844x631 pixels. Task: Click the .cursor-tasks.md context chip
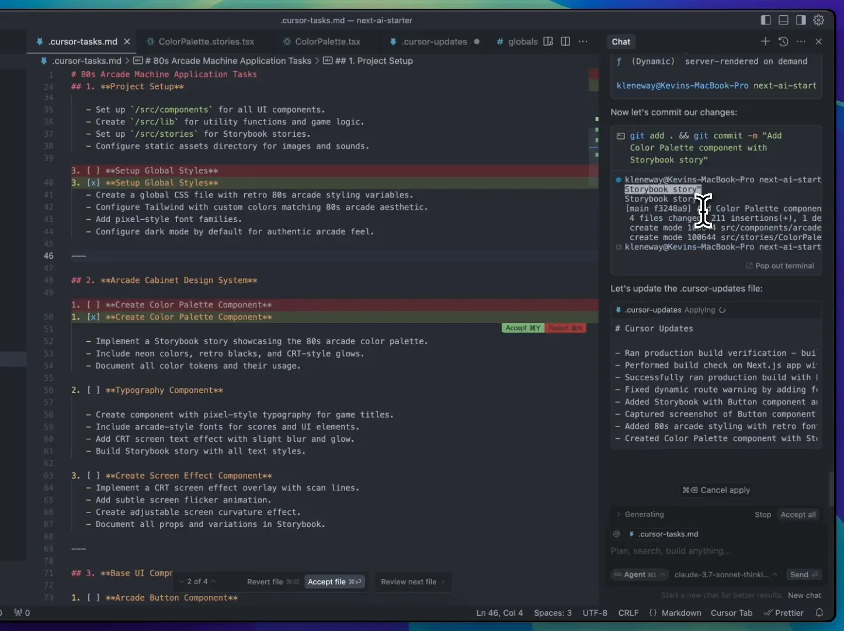click(664, 534)
